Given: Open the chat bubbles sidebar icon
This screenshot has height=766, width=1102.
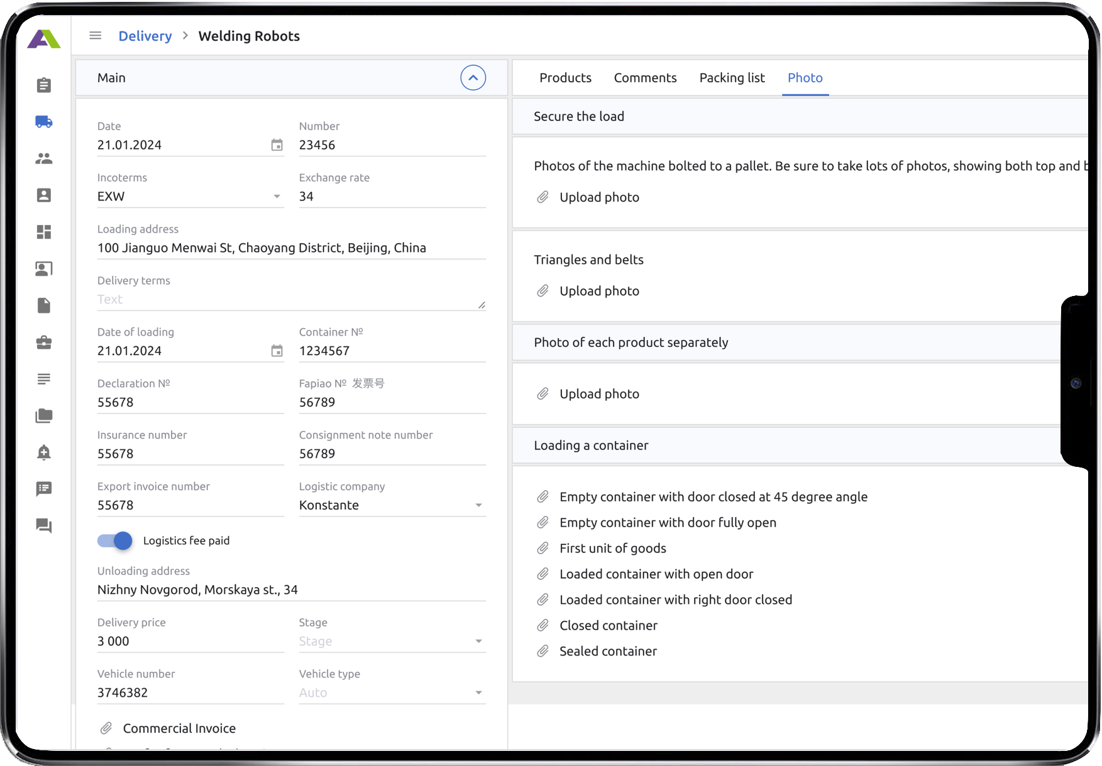Looking at the screenshot, I should (44, 526).
